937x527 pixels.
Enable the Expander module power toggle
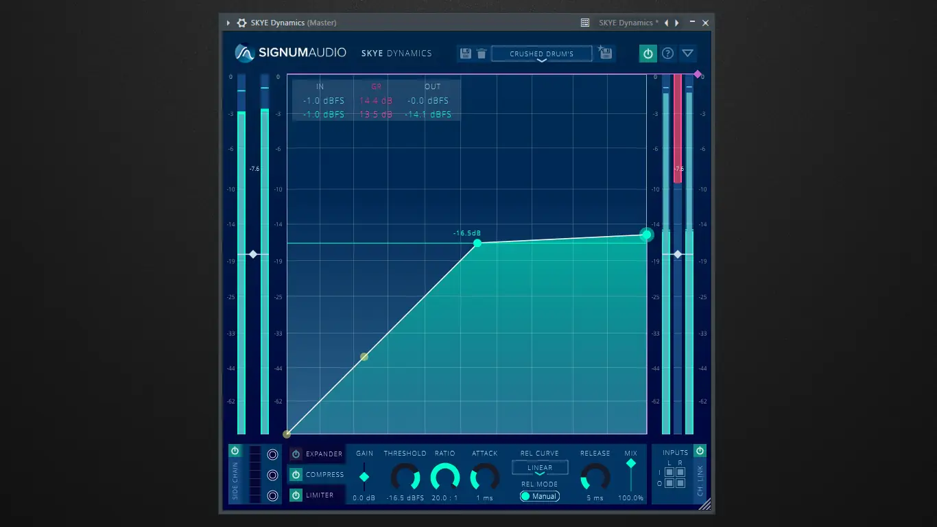click(296, 454)
